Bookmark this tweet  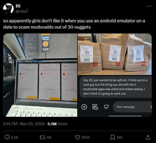pos(113,137)
